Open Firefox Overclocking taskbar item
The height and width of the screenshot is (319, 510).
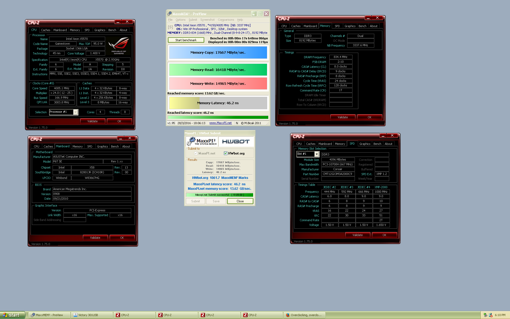coord(304,315)
